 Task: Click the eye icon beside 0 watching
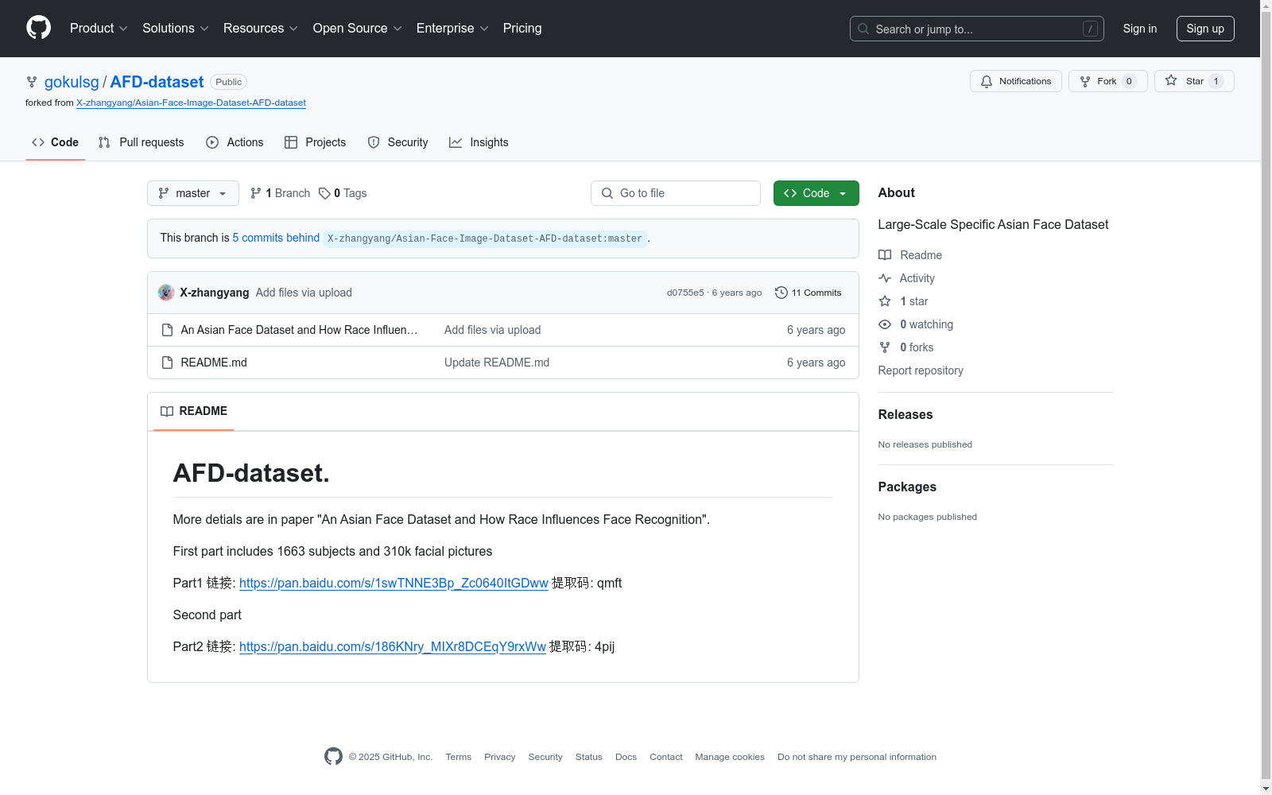point(885,324)
